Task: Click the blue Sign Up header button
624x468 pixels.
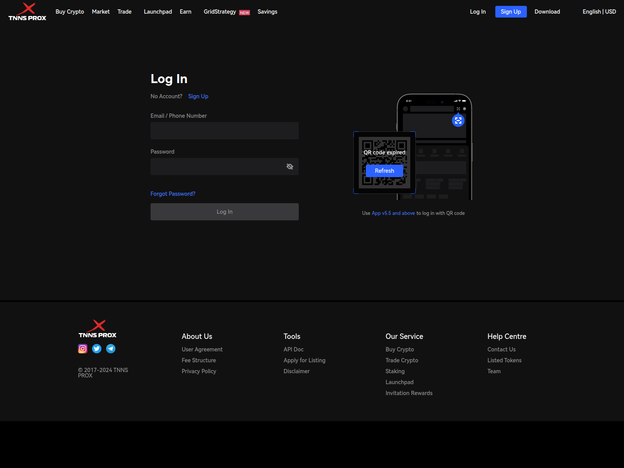Action: (x=511, y=12)
